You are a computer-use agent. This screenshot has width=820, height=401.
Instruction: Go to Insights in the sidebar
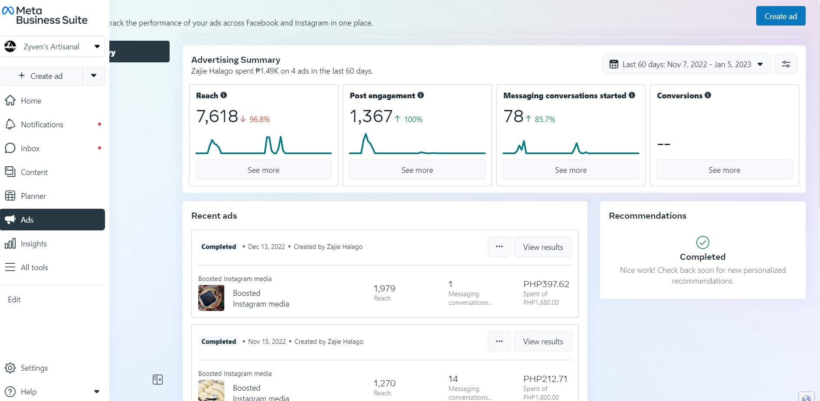tap(34, 244)
